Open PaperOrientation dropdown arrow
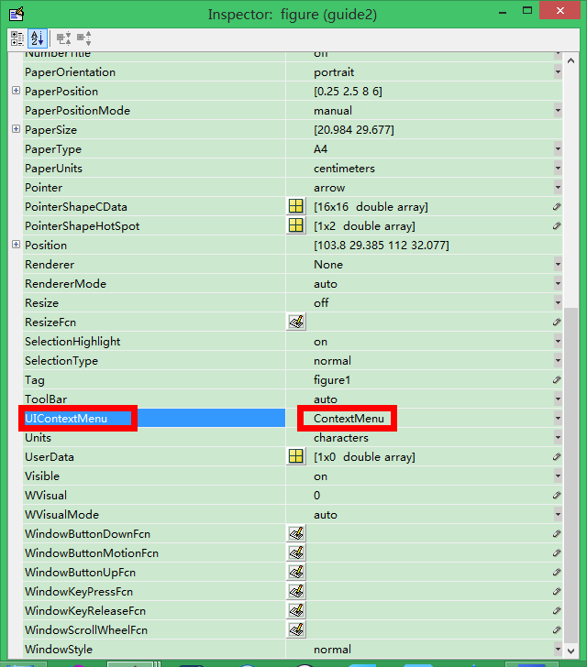Screen dimensions: 587x667 pos(558,71)
